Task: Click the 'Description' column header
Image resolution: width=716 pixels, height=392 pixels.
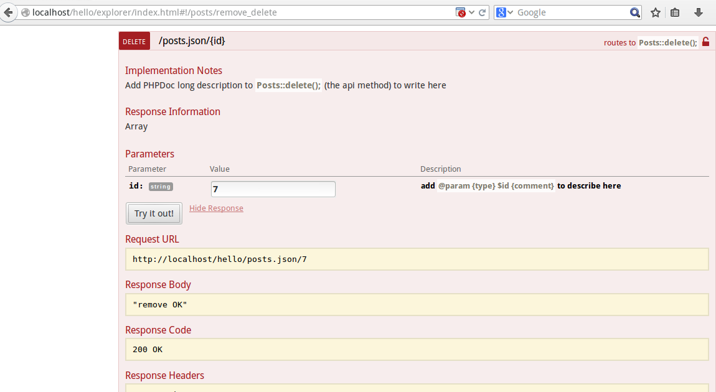Action: [x=441, y=169]
